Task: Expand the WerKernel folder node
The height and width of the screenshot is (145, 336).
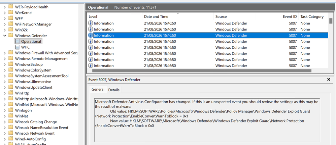Action: pyautogui.click(x=5, y=13)
